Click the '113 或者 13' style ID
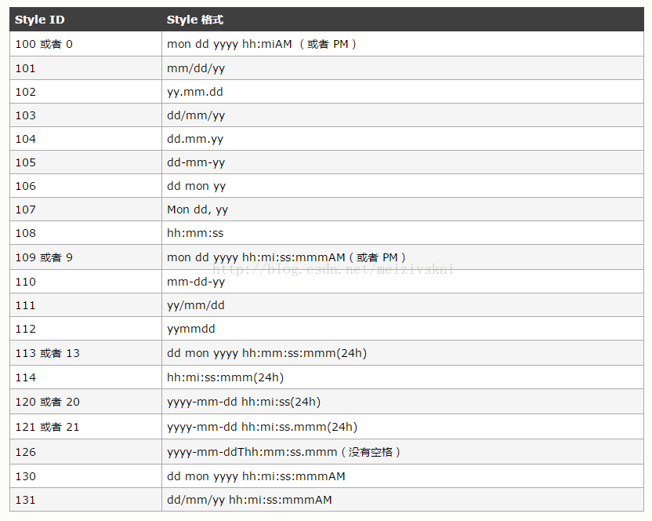The height and width of the screenshot is (521, 652). (47, 353)
